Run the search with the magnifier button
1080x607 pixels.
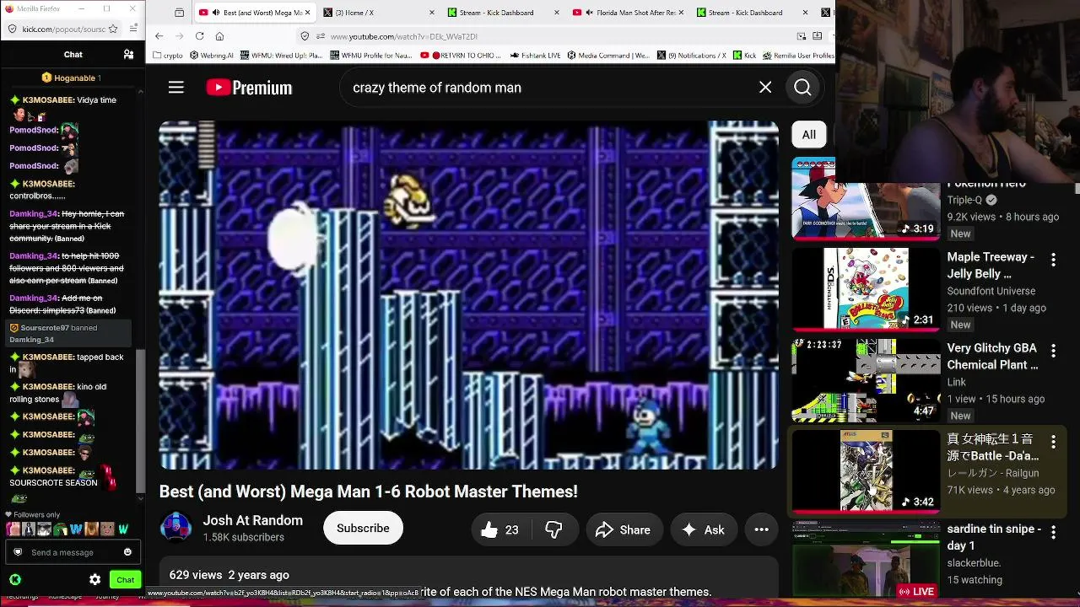[802, 88]
